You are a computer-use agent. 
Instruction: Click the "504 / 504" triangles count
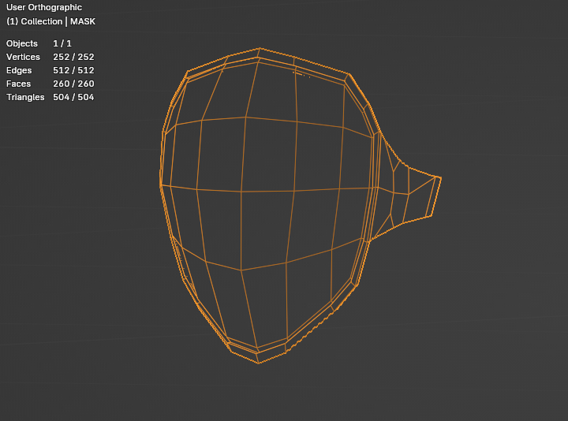tap(73, 97)
